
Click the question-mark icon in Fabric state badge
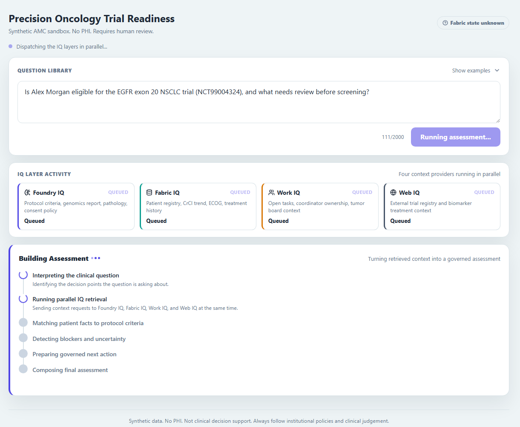(445, 23)
